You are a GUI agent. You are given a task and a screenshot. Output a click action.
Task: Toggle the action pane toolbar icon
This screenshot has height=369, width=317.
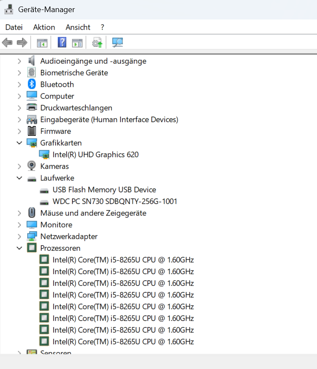point(77,43)
